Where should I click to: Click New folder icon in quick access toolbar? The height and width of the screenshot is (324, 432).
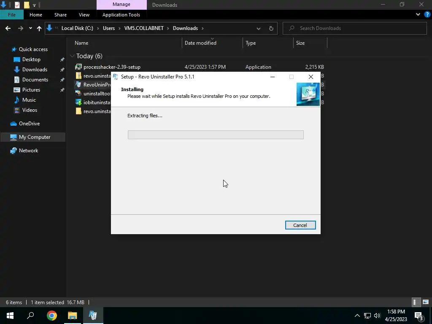(27, 5)
